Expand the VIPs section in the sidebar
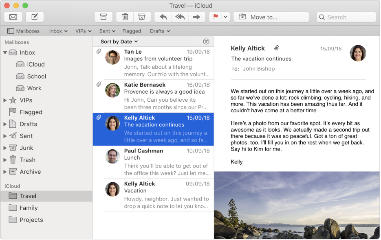This screenshot has width=381, height=240. 5,100
